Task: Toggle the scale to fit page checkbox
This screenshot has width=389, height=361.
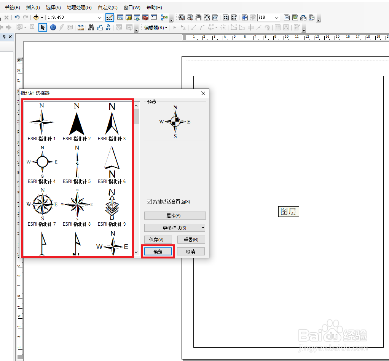Action: (149, 202)
